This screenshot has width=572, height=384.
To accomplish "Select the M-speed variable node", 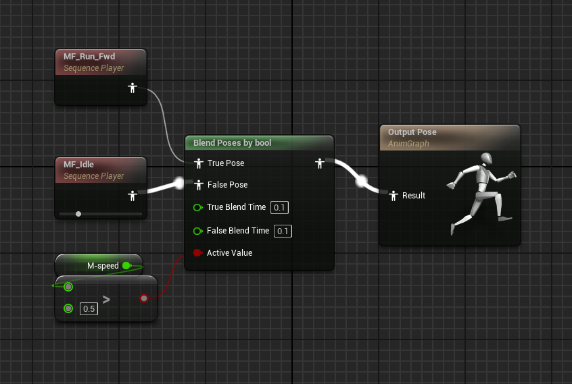I will [99, 265].
